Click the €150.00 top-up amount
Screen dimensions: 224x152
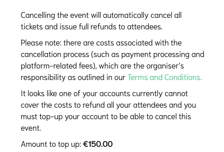pos(98,144)
